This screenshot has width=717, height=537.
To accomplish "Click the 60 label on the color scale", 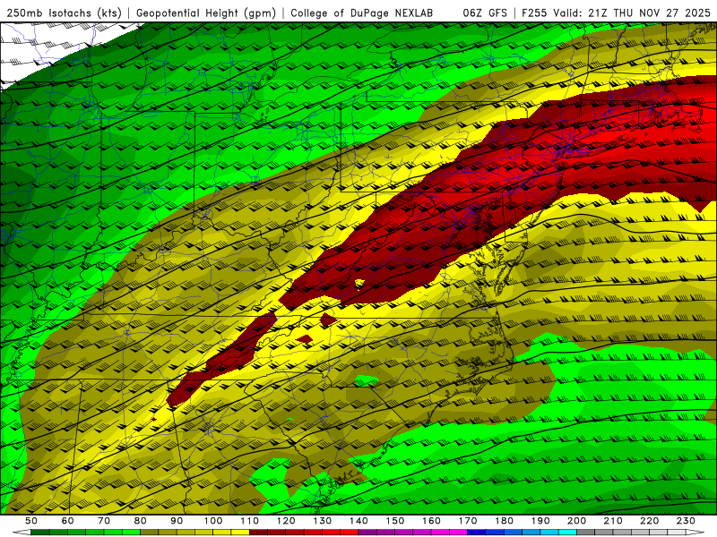I will pos(68,521).
